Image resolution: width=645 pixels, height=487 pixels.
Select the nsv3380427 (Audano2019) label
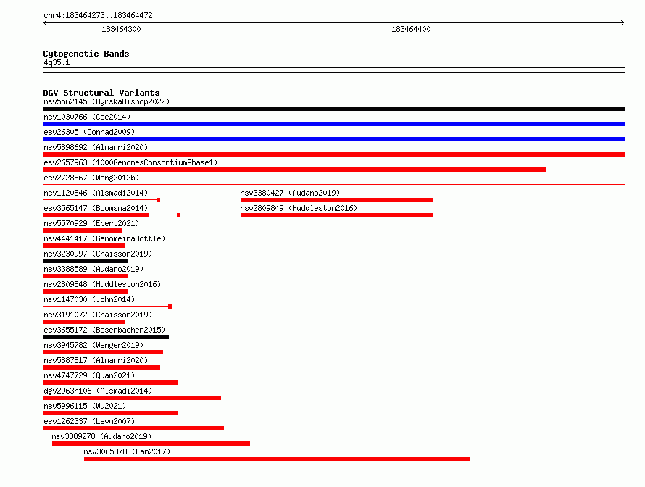point(290,193)
